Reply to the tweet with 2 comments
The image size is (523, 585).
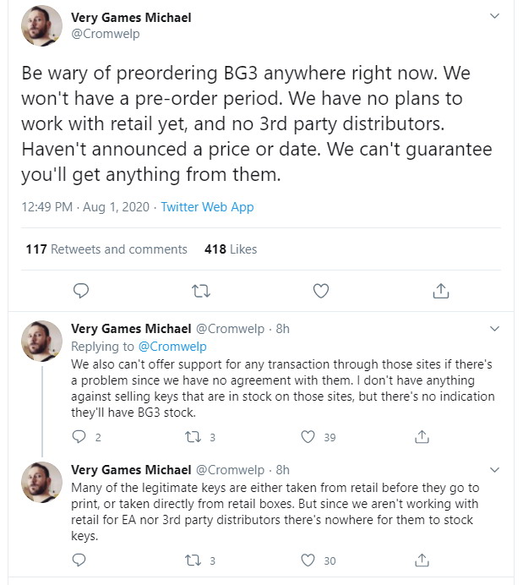(x=79, y=436)
